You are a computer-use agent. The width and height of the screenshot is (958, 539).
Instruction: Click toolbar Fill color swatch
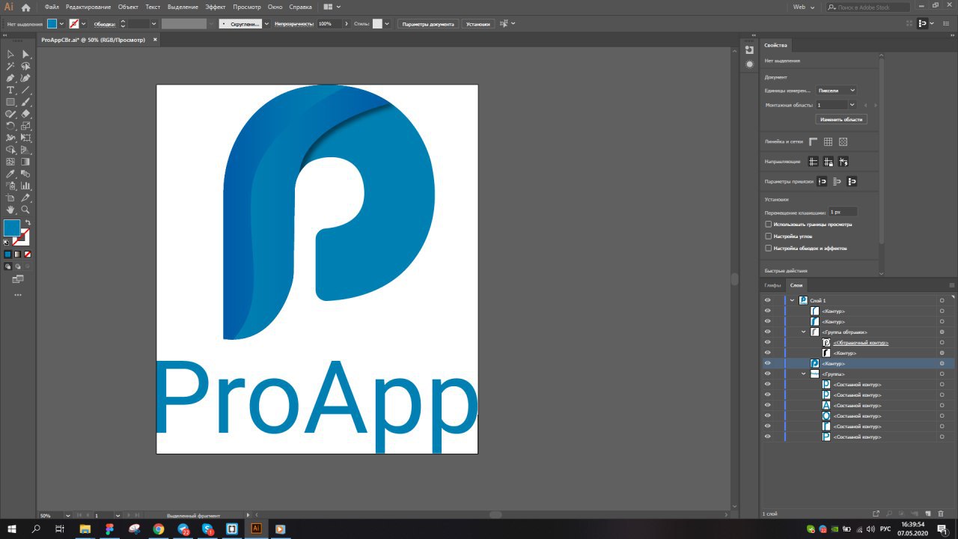coord(12,228)
